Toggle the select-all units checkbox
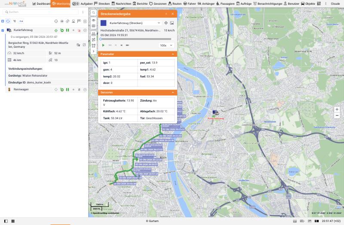Viewport: 344px width, 225px height. point(3,21)
